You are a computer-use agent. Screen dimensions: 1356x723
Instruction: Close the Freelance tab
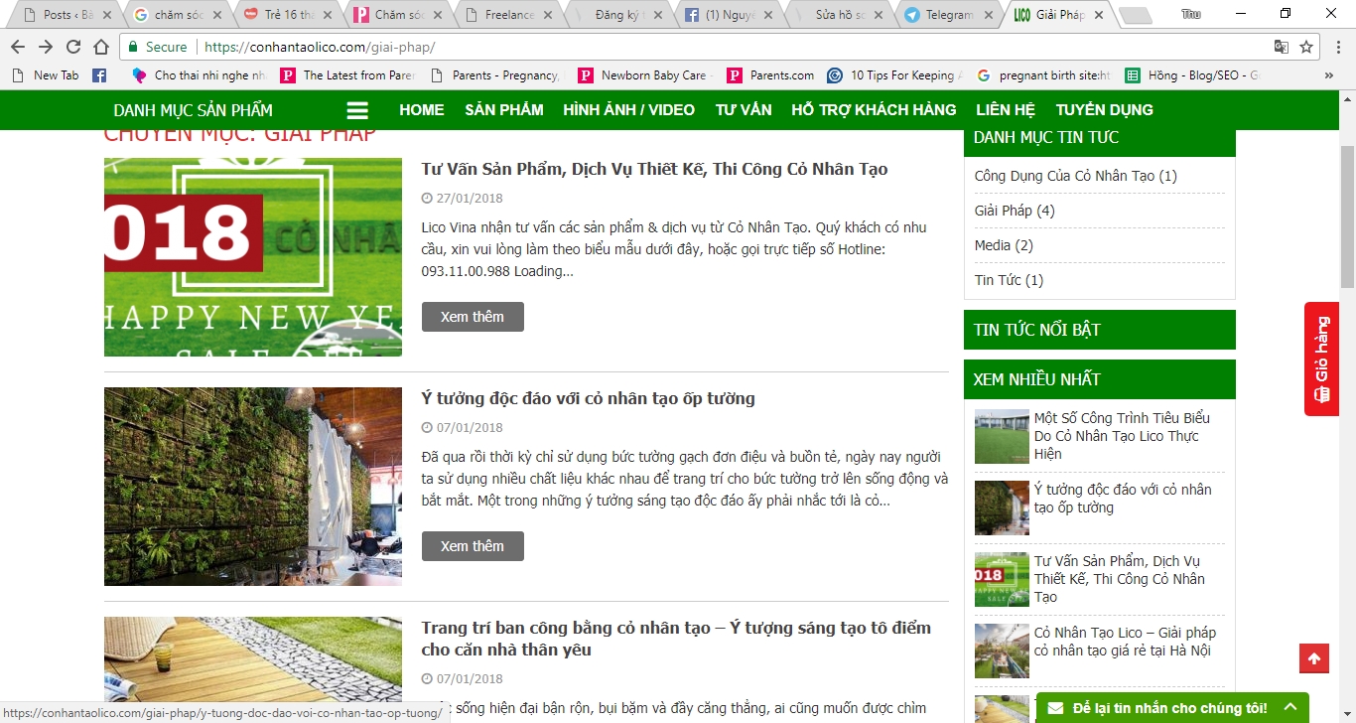pos(548,15)
